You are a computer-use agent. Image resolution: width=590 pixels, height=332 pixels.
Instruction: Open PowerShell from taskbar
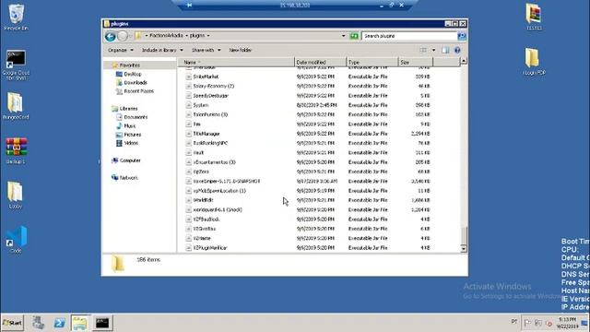pyautogui.click(x=59, y=323)
